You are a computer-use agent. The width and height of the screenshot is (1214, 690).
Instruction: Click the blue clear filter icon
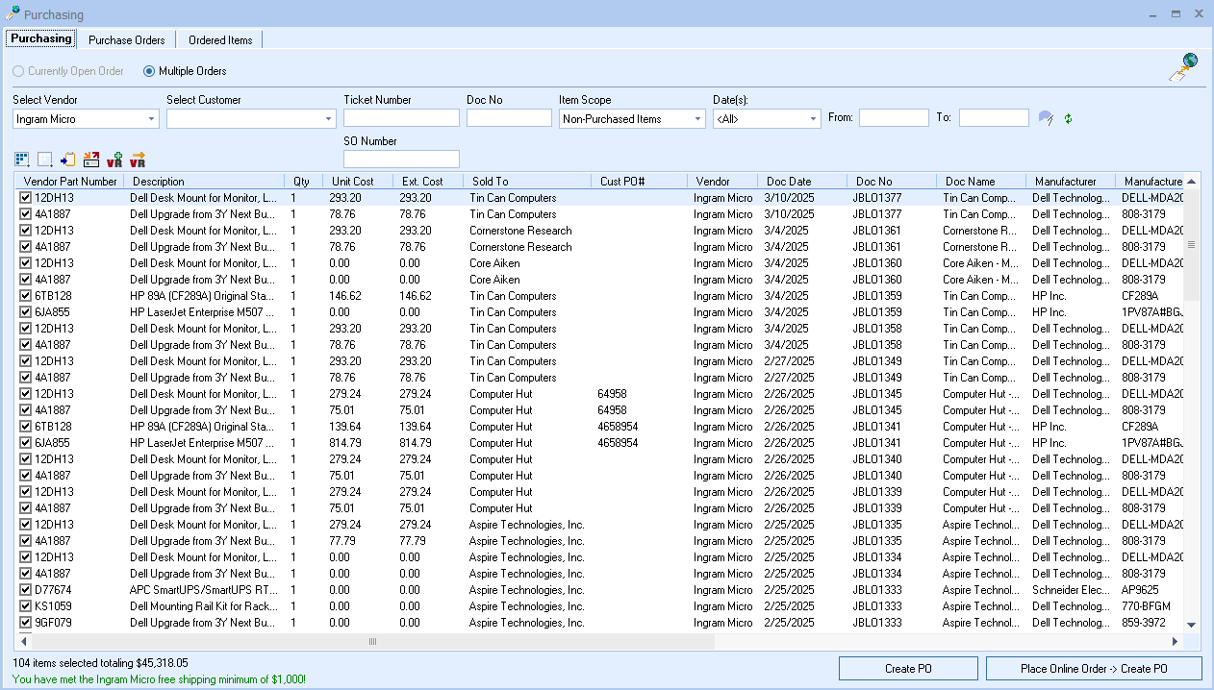1046,118
